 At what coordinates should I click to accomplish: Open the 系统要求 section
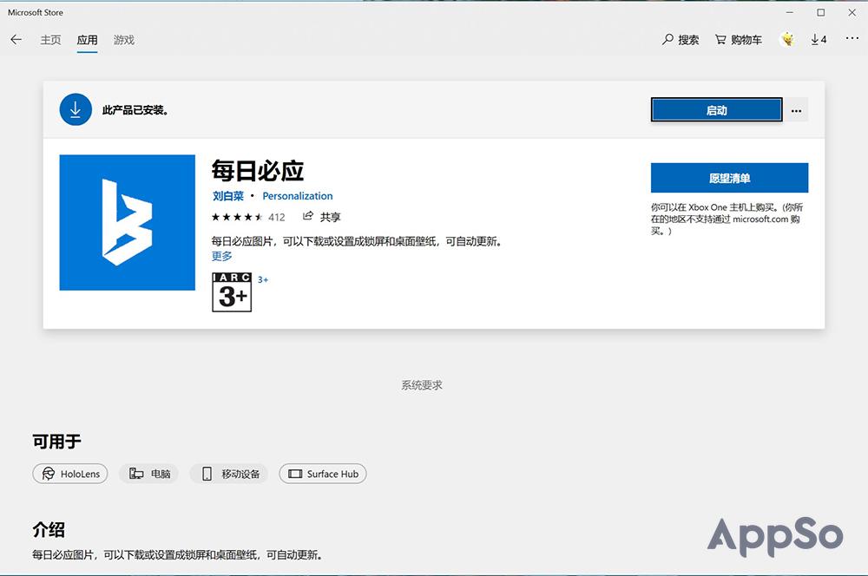[420, 384]
